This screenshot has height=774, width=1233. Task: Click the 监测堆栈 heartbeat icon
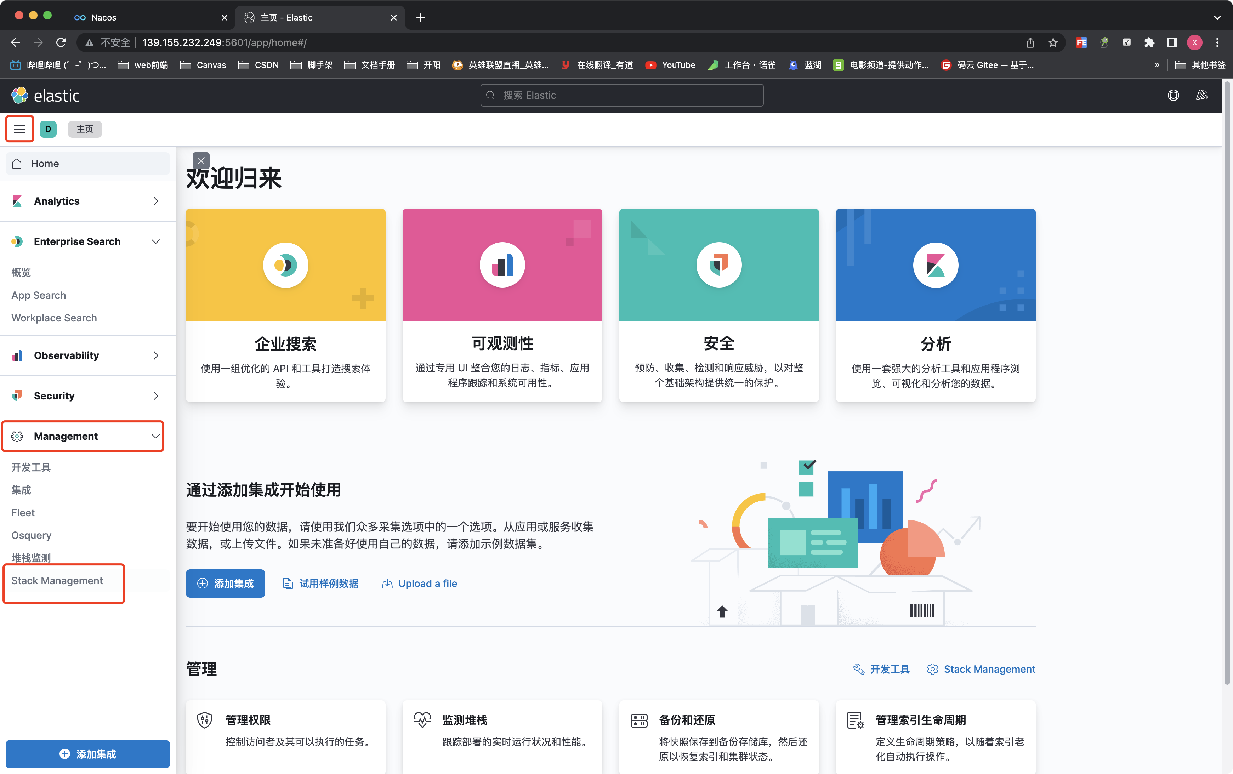tap(422, 720)
